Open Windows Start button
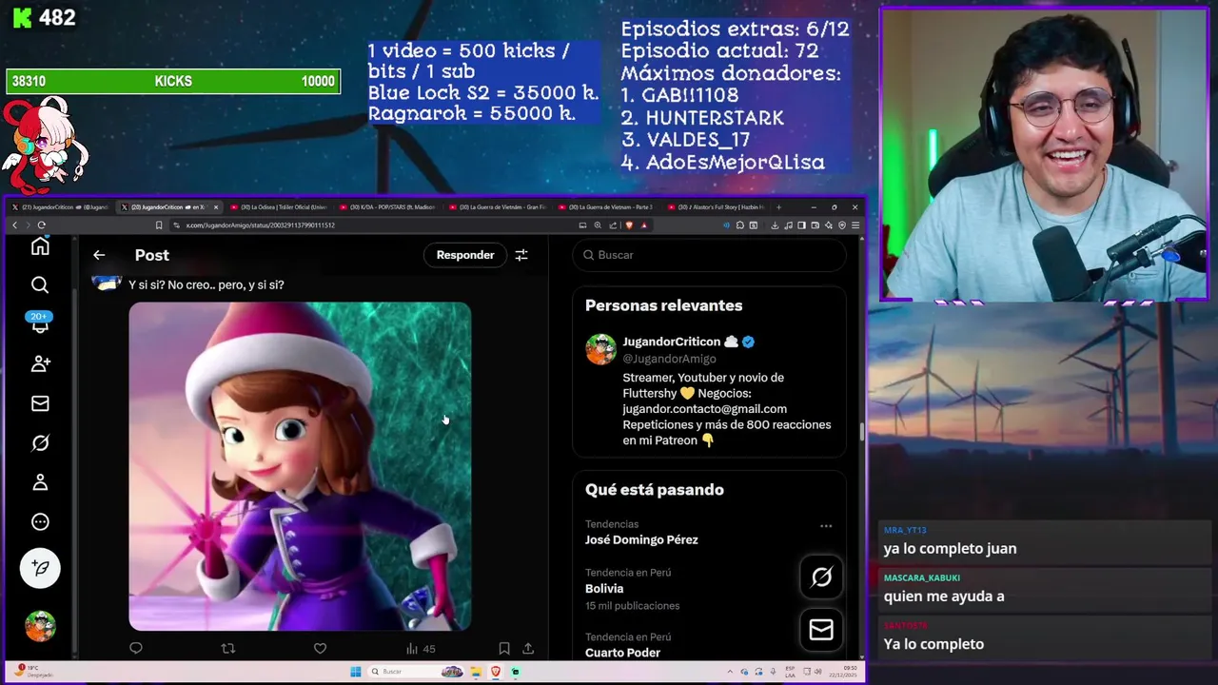The image size is (1218, 685). point(356,672)
